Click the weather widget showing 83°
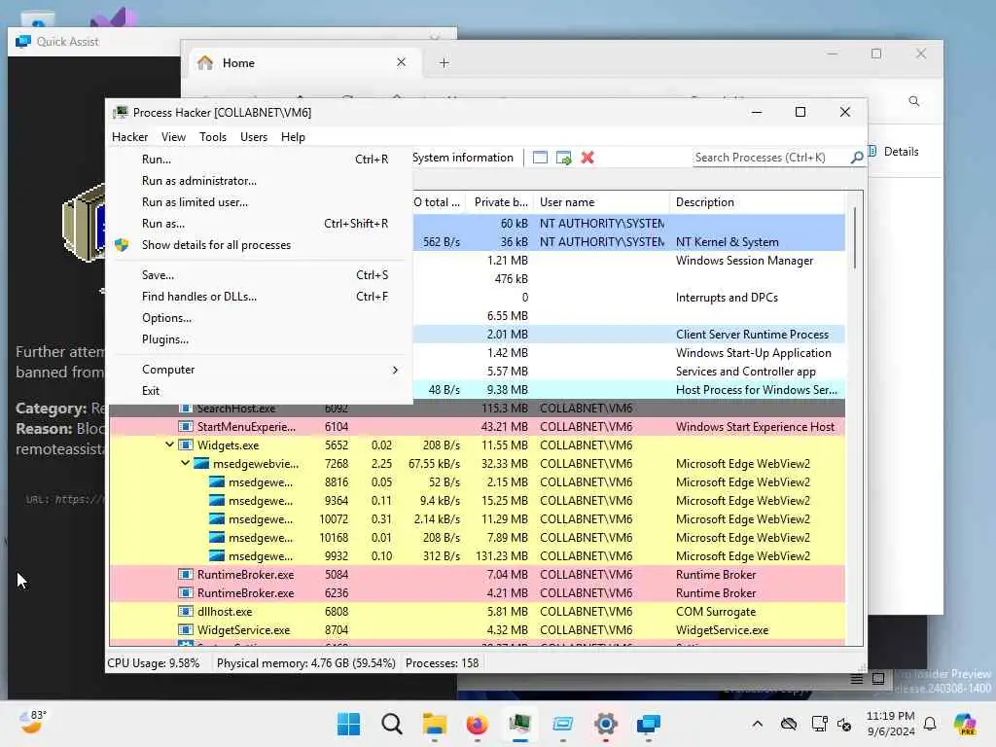This screenshot has height=747, width=996. tap(32, 723)
